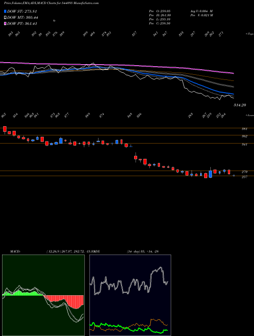The height and width of the screenshot is (336, 254).
Task: Click the 279 price level label
Action: (x=244, y=172)
